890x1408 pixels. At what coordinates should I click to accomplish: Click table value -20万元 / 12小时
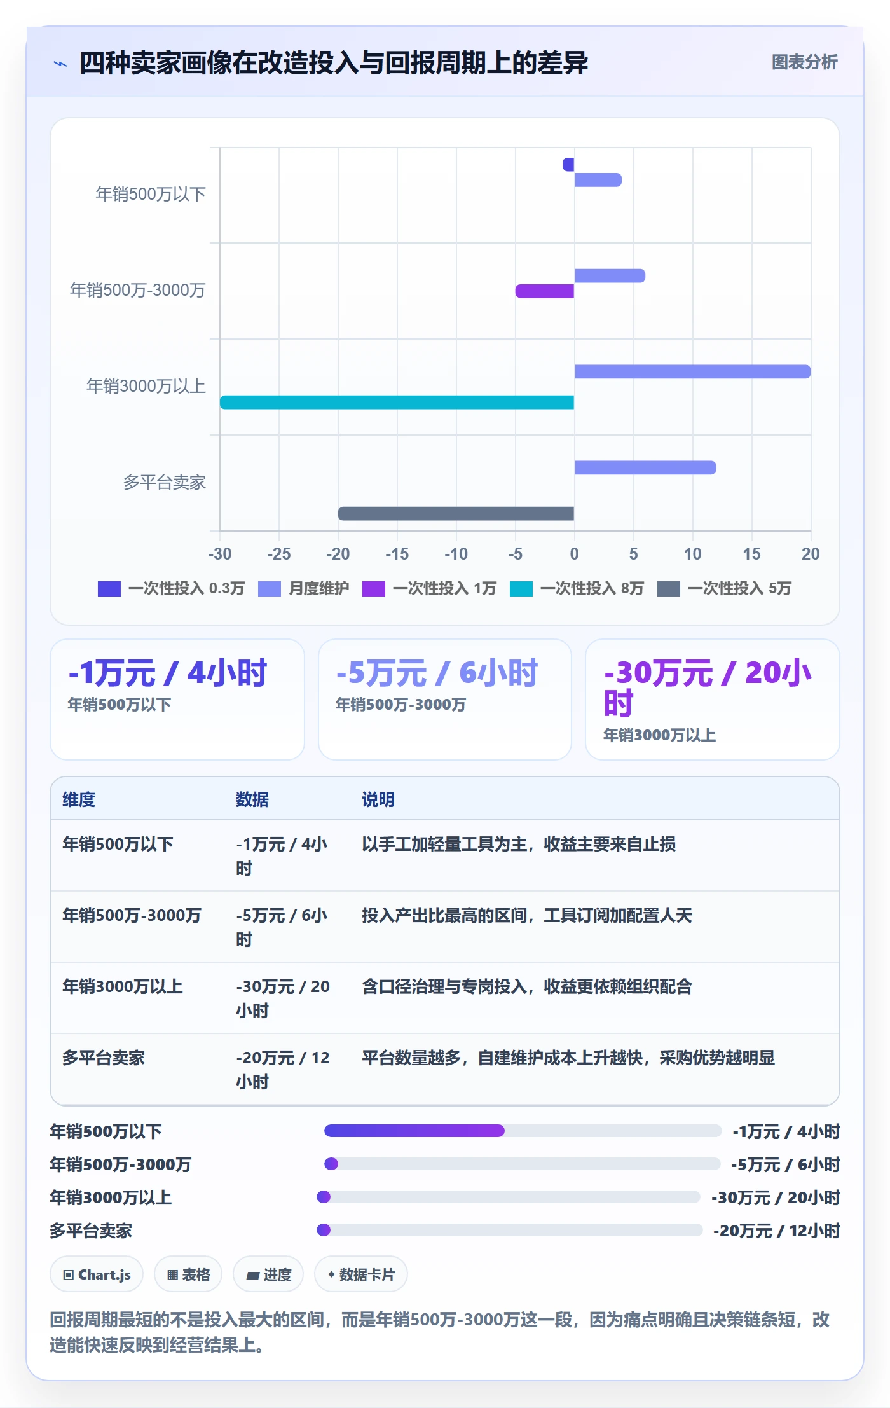click(x=283, y=1070)
